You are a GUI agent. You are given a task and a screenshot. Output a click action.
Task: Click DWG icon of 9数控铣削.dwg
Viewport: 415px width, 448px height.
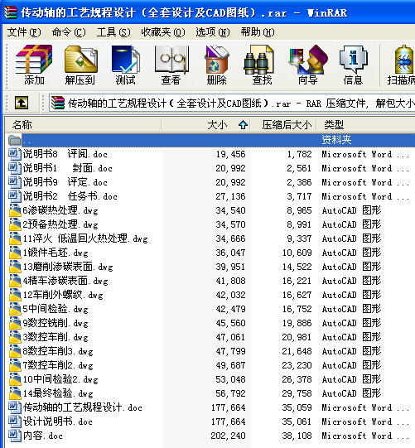coord(15,323)
